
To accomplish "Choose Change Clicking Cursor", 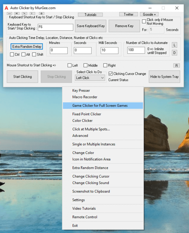I will (x=103, y=176).
